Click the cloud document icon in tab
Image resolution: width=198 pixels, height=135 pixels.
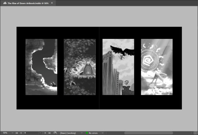(x=5, y=3)
